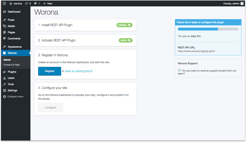Toggle the support emails checkbox
Image resolution: width=246 pixels, height=142 pixels.
coord(179,70)
